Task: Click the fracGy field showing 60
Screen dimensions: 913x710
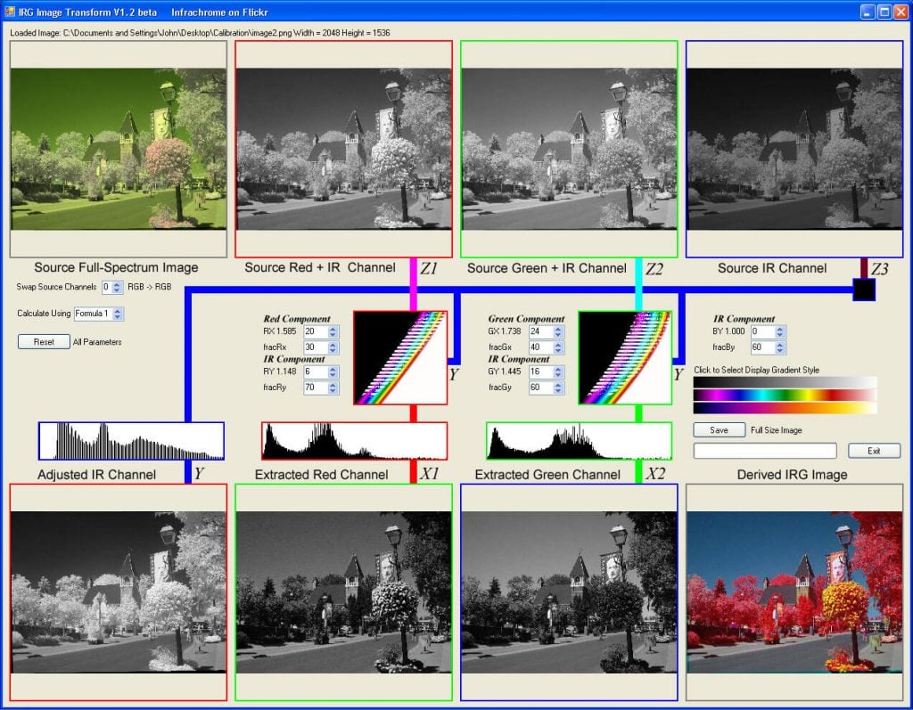Action: pyautogui.click(x=540, y=388)
